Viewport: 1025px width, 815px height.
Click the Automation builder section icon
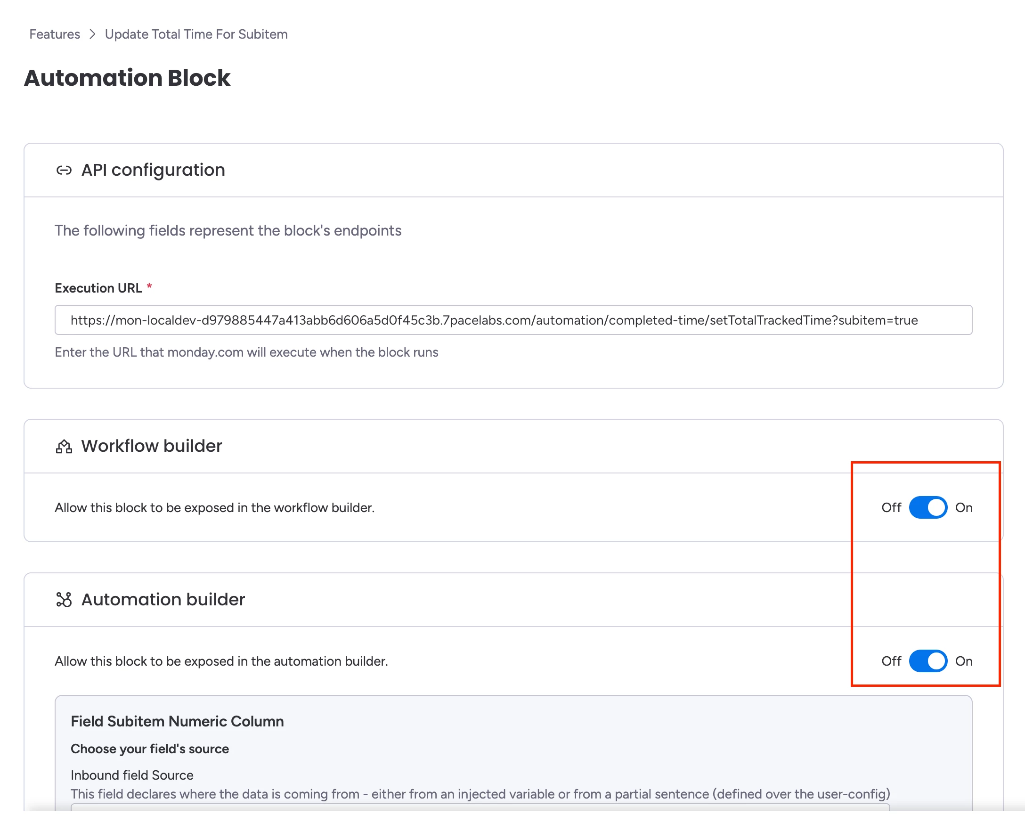coord(64,600)
